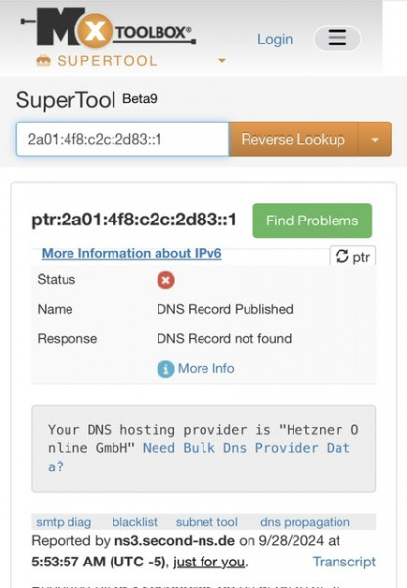The image size is (407, 588).
Task: Focus the IPv6 address input field
Action: coord(122,139)
